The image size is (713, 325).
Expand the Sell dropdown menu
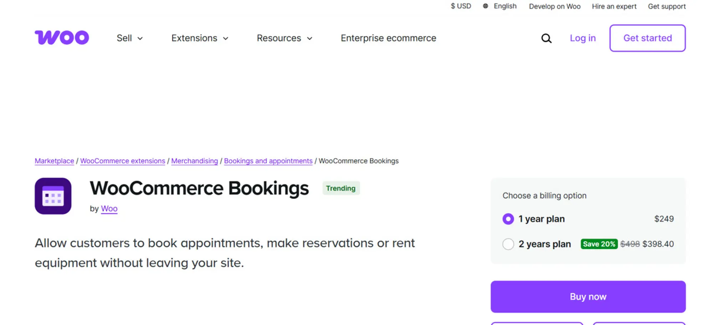click(x=129, y=38)
